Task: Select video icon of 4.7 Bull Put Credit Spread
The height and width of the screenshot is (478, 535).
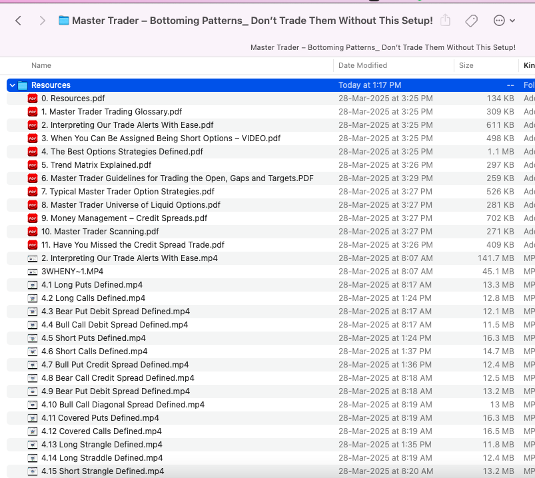Action: point(33,365)
